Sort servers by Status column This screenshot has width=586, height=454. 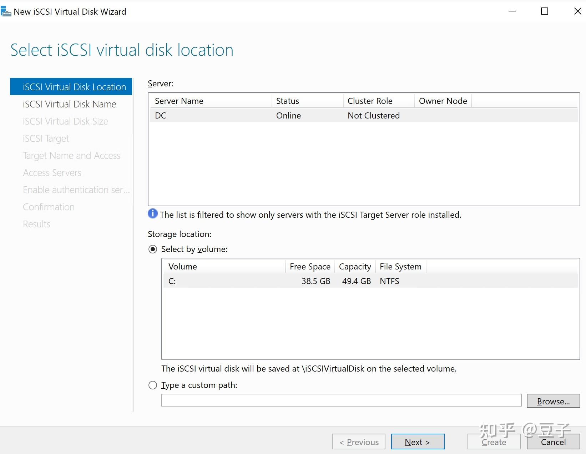tap(307, 101)
